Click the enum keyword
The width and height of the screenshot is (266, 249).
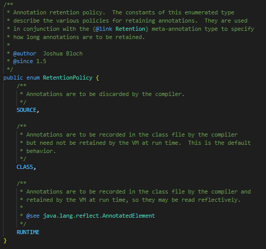pos(33,78)
